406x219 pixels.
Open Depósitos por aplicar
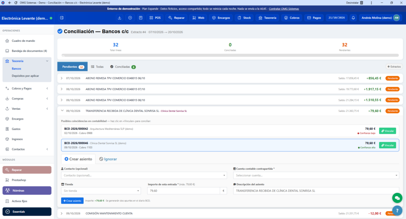pos(25,76)
